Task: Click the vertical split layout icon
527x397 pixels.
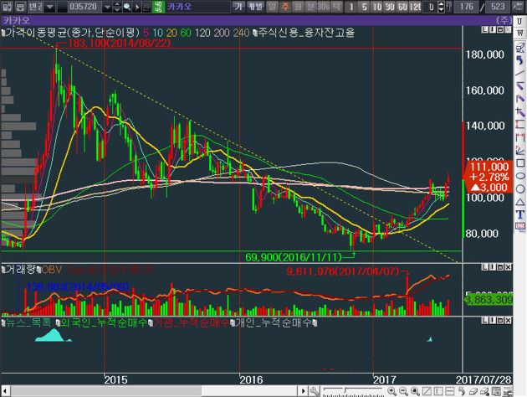Action: pos(438,391)
